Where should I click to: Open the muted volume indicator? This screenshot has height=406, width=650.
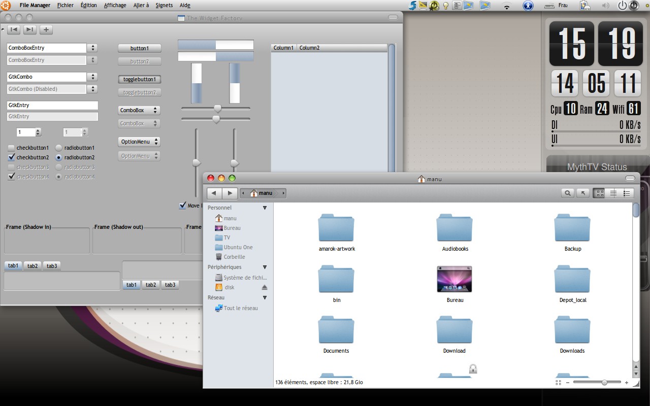[x=605, y=6]
